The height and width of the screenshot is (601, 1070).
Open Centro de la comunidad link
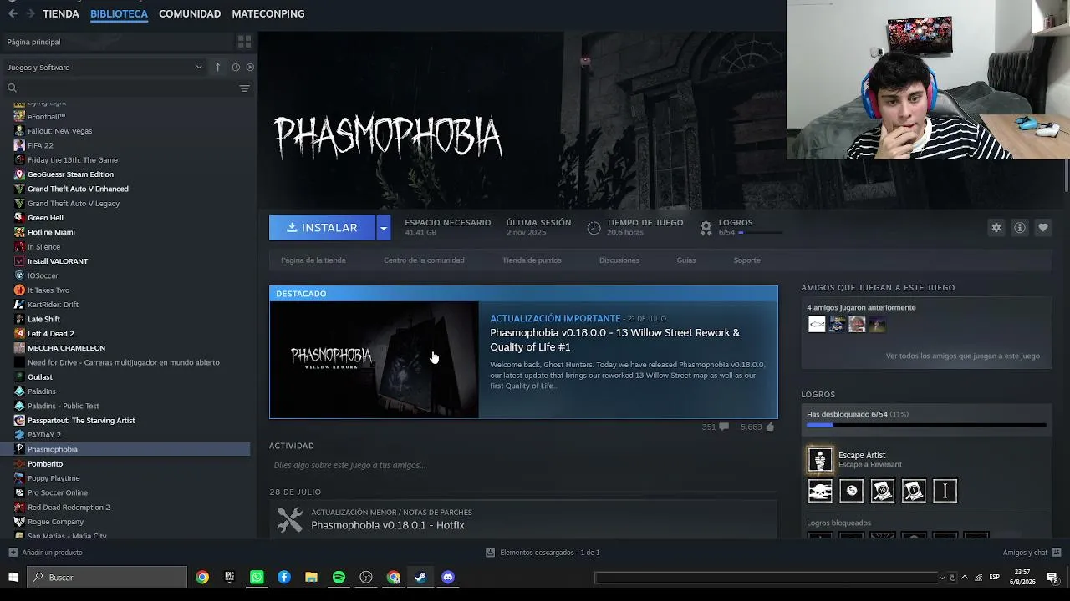pyautogui.click(x=424, y=260)
